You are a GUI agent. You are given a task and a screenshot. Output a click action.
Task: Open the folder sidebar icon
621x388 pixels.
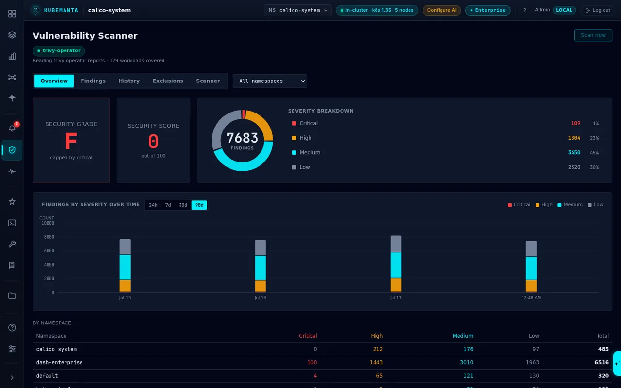tap(12, 295)
